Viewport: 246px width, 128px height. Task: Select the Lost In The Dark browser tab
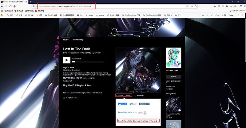click(x=14, y=2)
